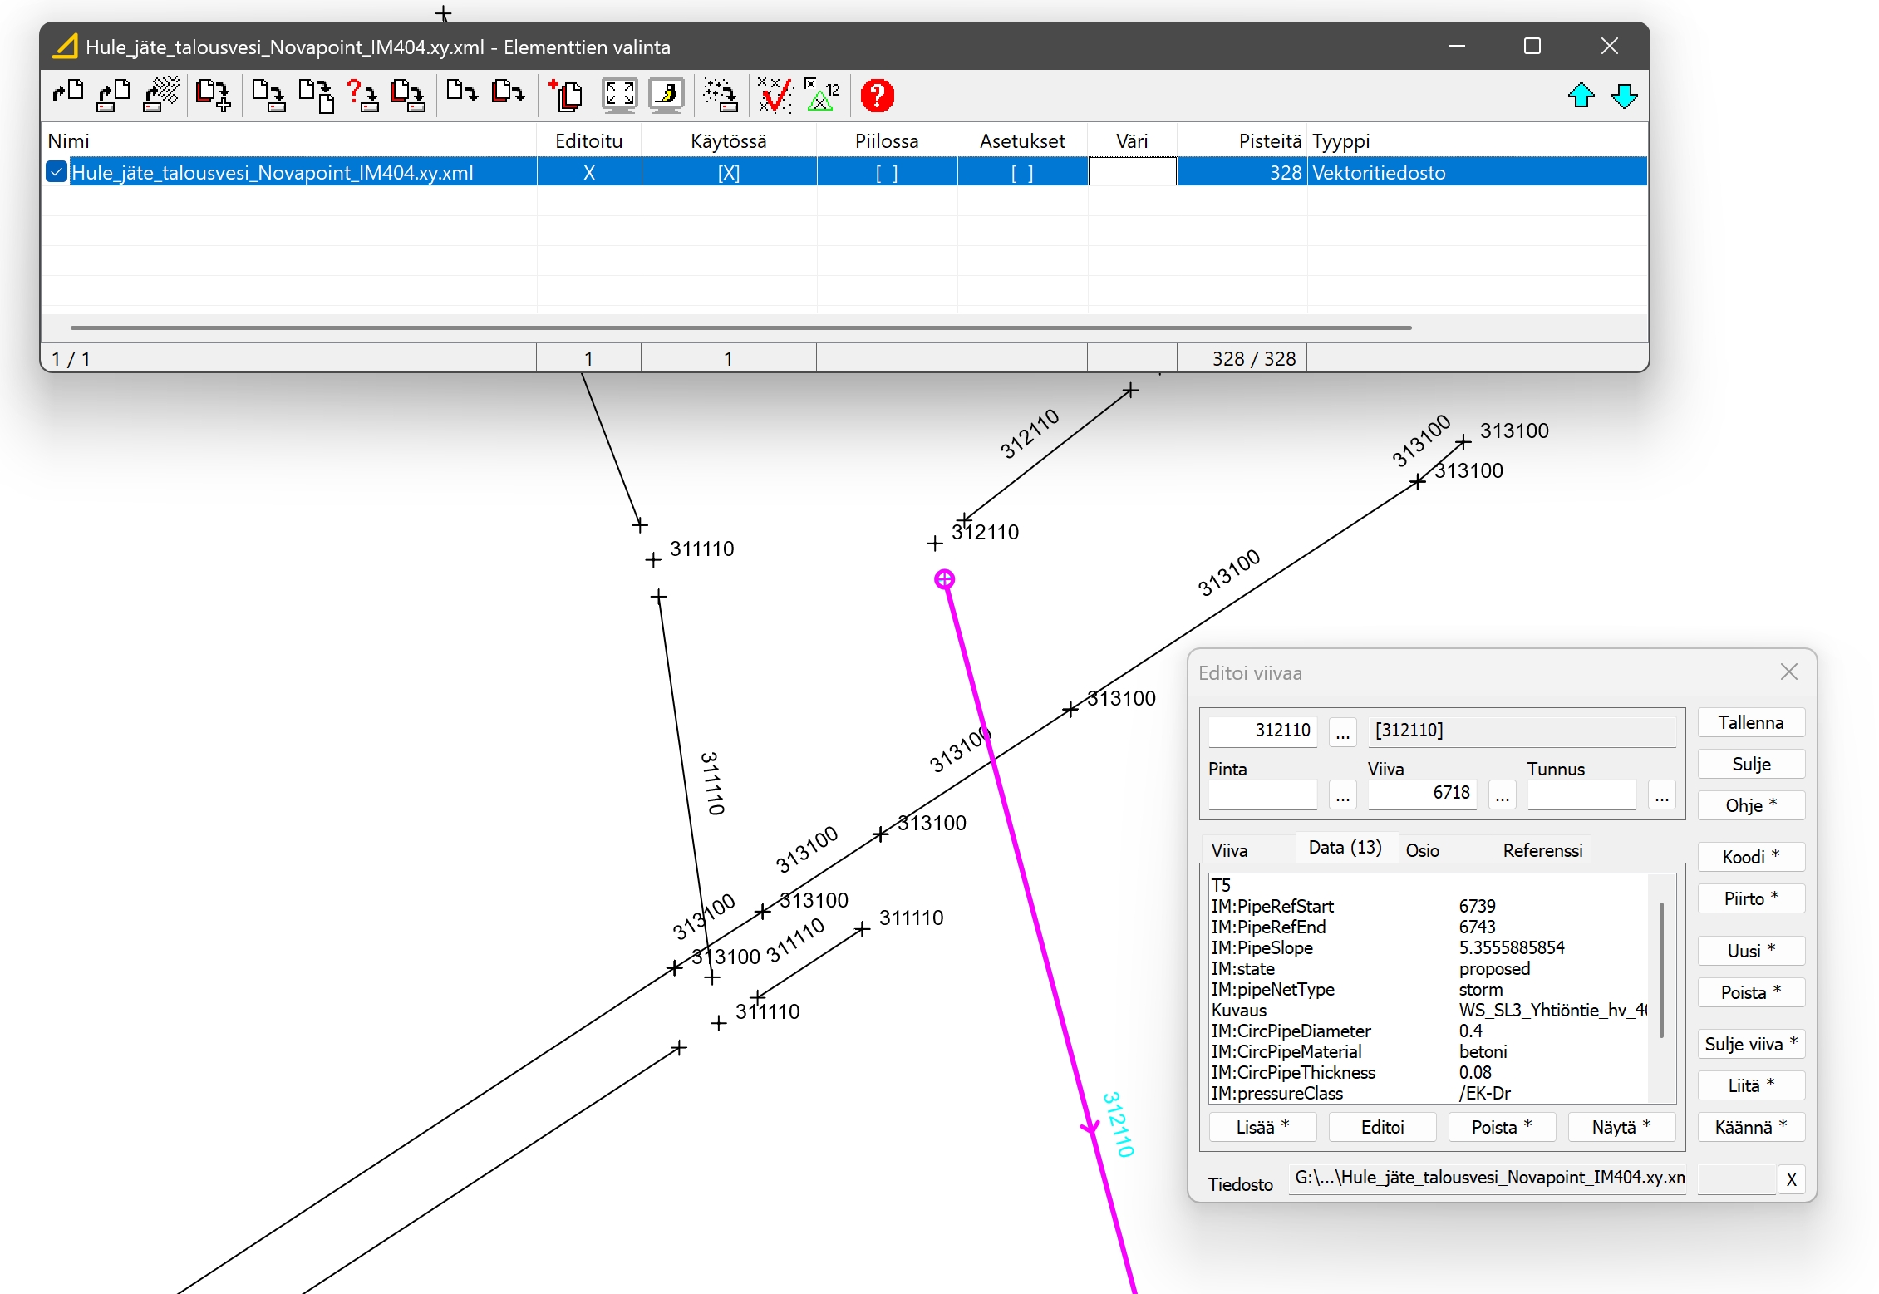The height and width of the screenshot is (1294, 1879).
Task: Click the save all files icon
Action: [x=409, y=95]
